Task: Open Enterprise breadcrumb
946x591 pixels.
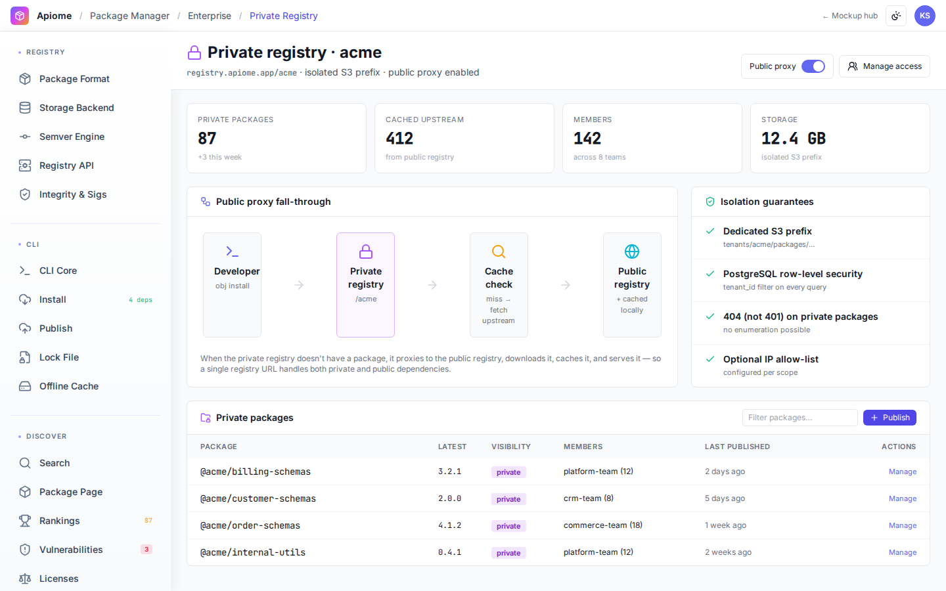Action: pyautogui.click(x=210, y=16)
